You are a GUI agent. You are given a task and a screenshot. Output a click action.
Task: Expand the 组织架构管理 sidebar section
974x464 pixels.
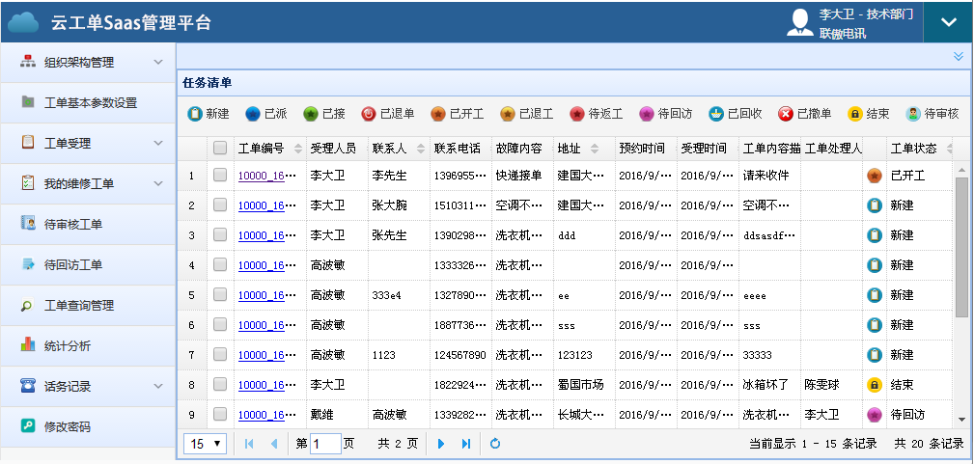click(x=158, y=63)
